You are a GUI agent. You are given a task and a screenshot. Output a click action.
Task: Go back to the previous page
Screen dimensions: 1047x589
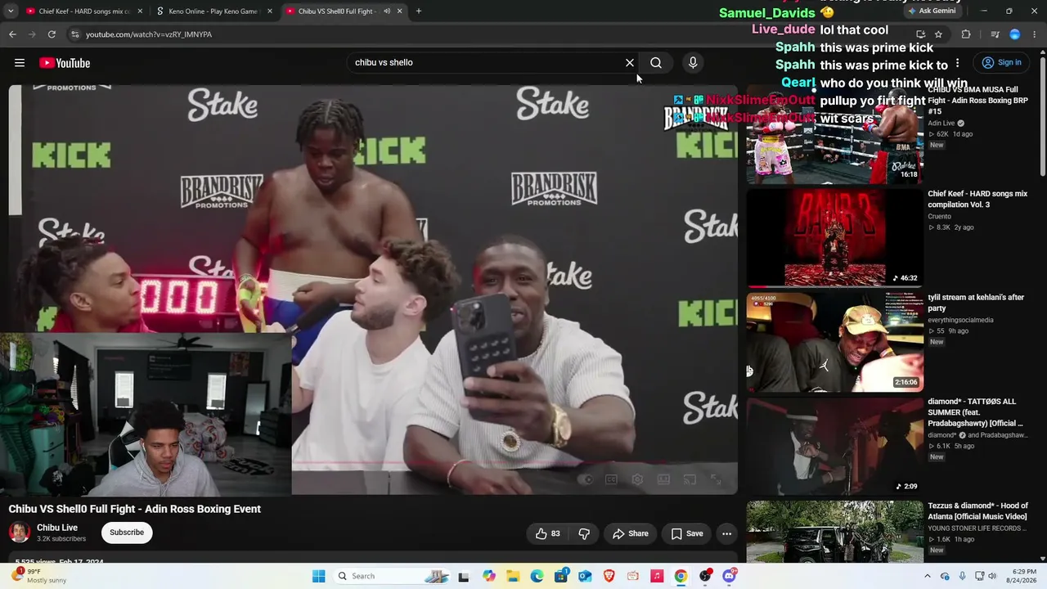click(12, 34)
